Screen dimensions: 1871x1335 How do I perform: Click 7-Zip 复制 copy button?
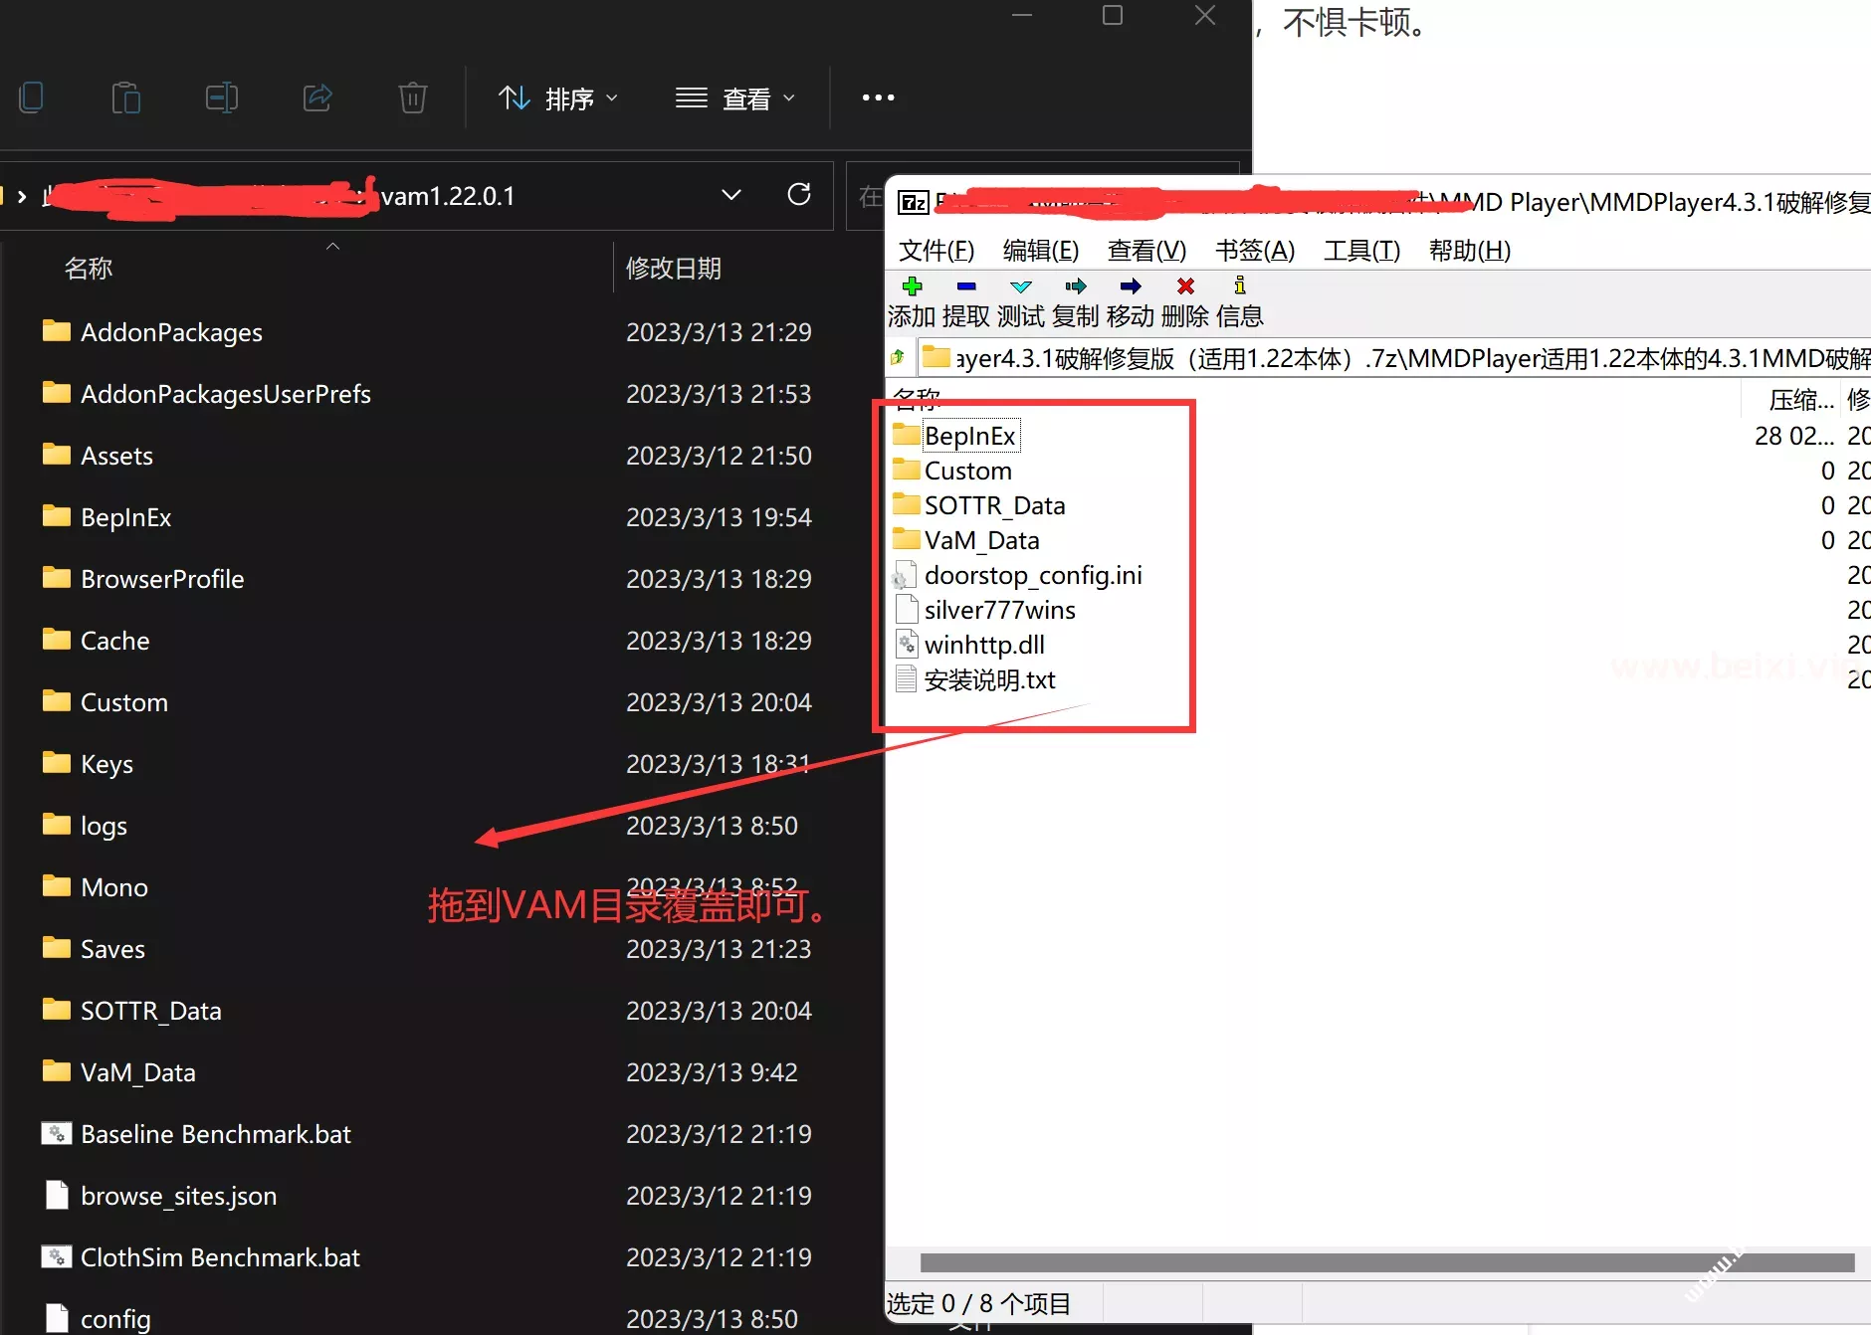point(1076,302)
